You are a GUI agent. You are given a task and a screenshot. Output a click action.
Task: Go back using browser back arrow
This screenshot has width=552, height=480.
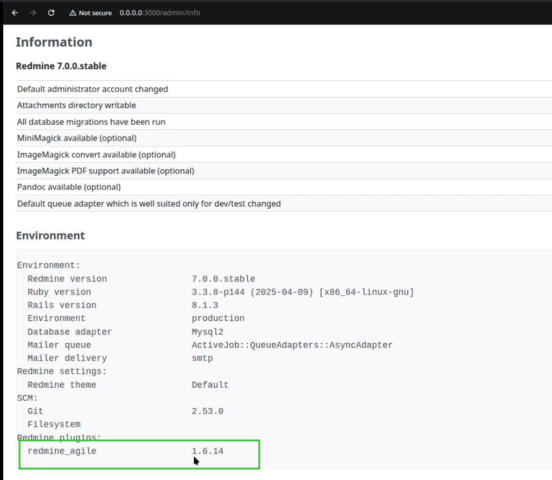[15, 12]
